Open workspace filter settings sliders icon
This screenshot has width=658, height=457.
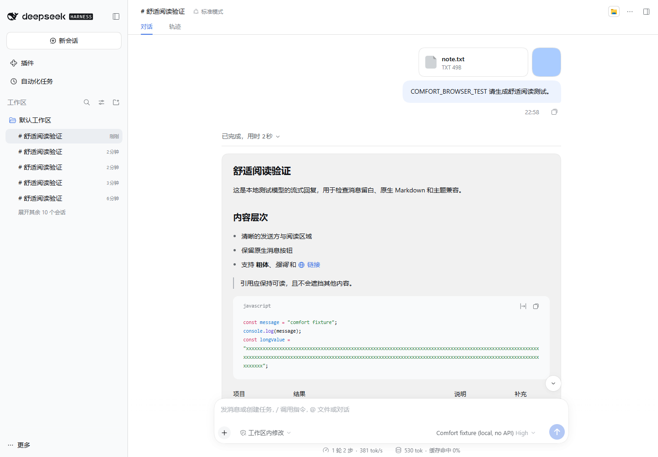101,102
